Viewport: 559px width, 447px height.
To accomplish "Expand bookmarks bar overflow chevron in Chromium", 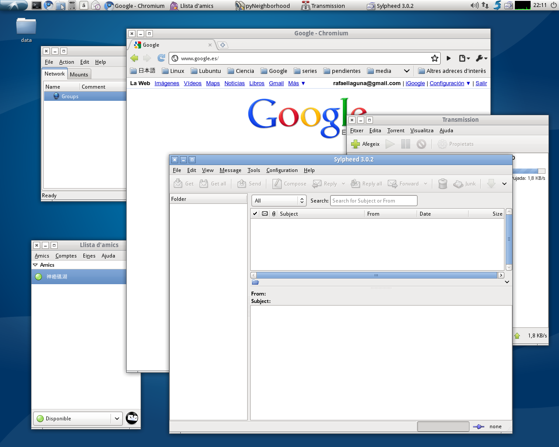I will (x=407, y=71).
